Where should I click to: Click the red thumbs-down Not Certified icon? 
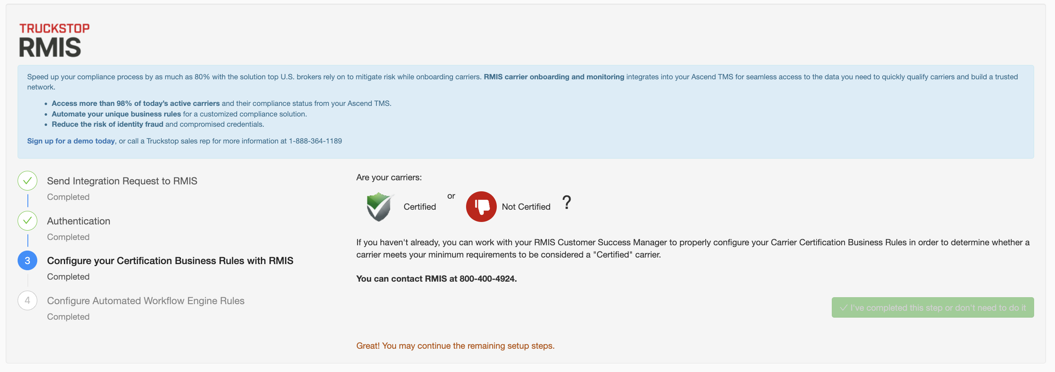[x=481, y=206]
